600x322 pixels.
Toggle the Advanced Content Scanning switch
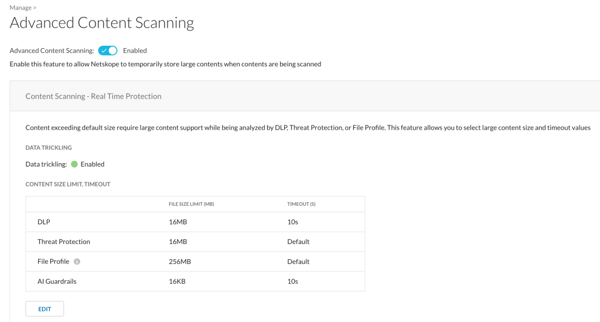108,50
